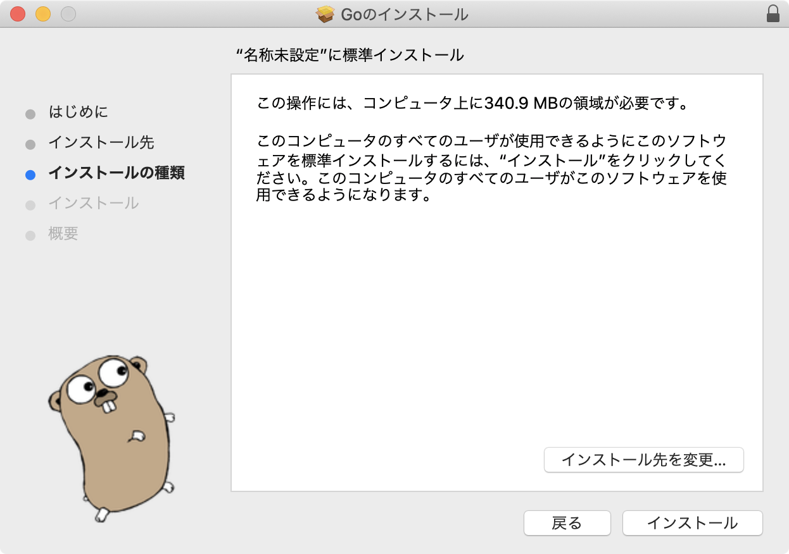Screen dimensions: 789x554
Task: Click the インストール button to start installation
Action: click(x=692, y=523)
